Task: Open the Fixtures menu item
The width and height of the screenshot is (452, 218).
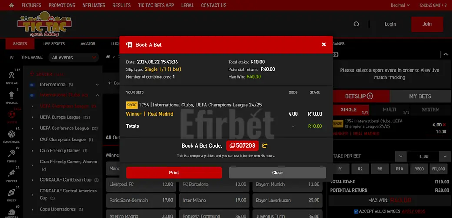Action: (31, 5)
